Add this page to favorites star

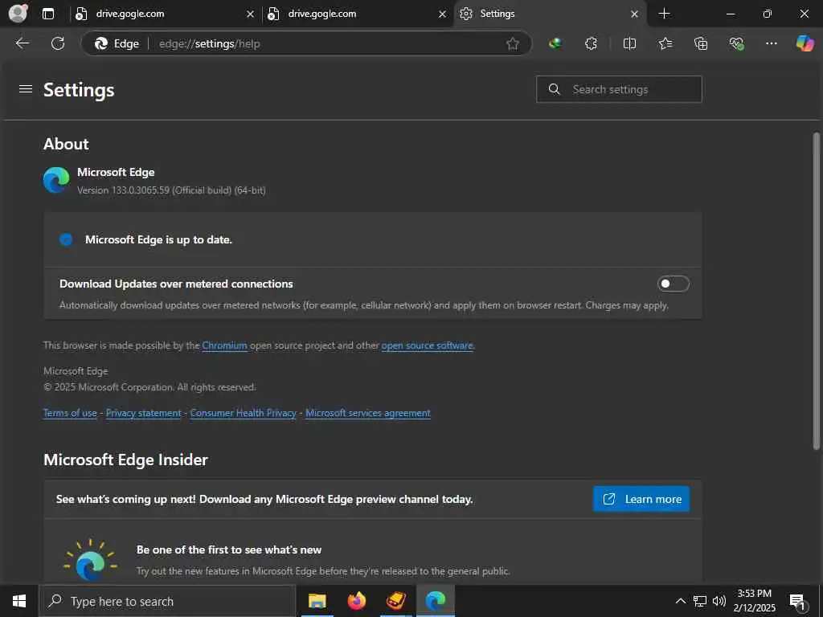513,43
